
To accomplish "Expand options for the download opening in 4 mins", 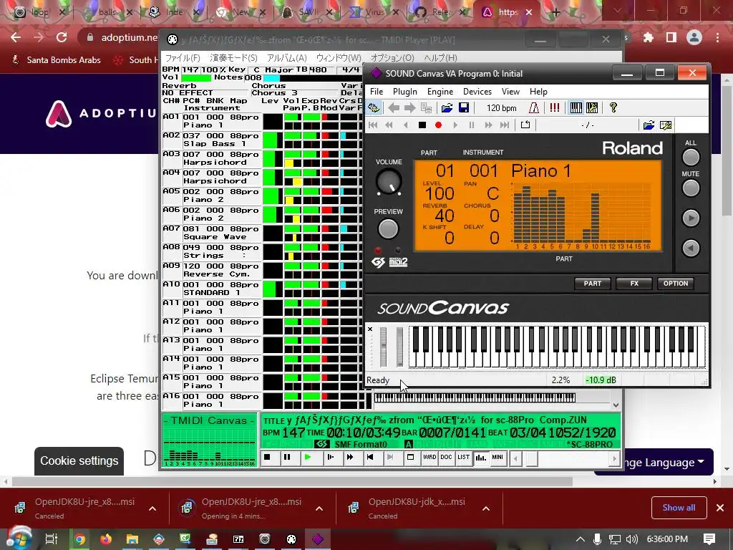I will point(319,508).
